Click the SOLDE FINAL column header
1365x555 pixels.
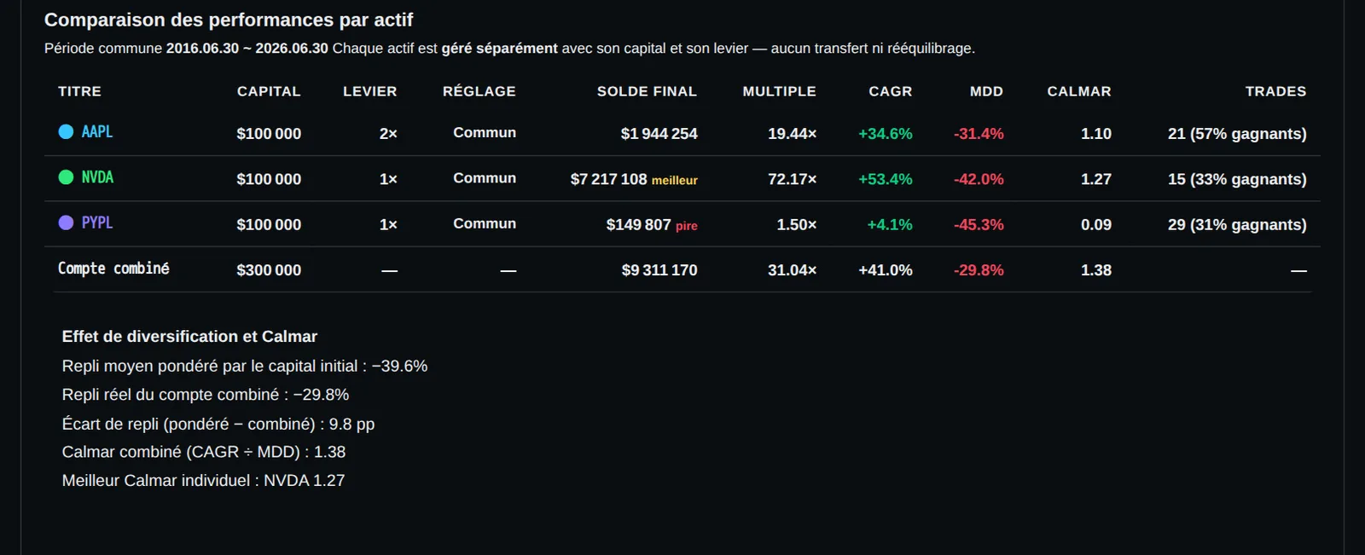pyautogui.click(x=647, y=91)
